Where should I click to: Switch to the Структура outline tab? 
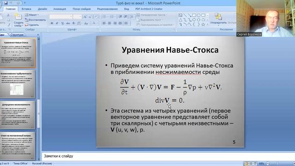pos(17,35)
